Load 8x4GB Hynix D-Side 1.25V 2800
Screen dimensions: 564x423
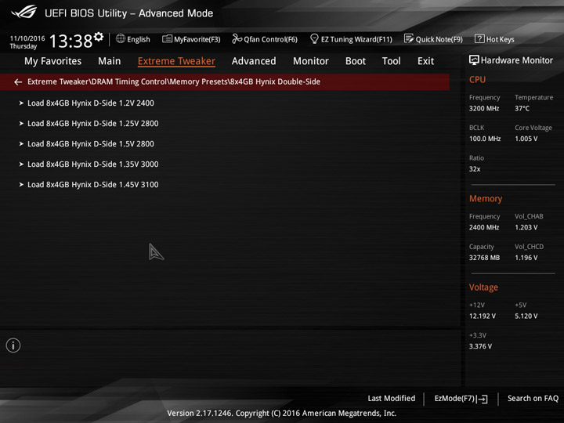click(92, 124)
